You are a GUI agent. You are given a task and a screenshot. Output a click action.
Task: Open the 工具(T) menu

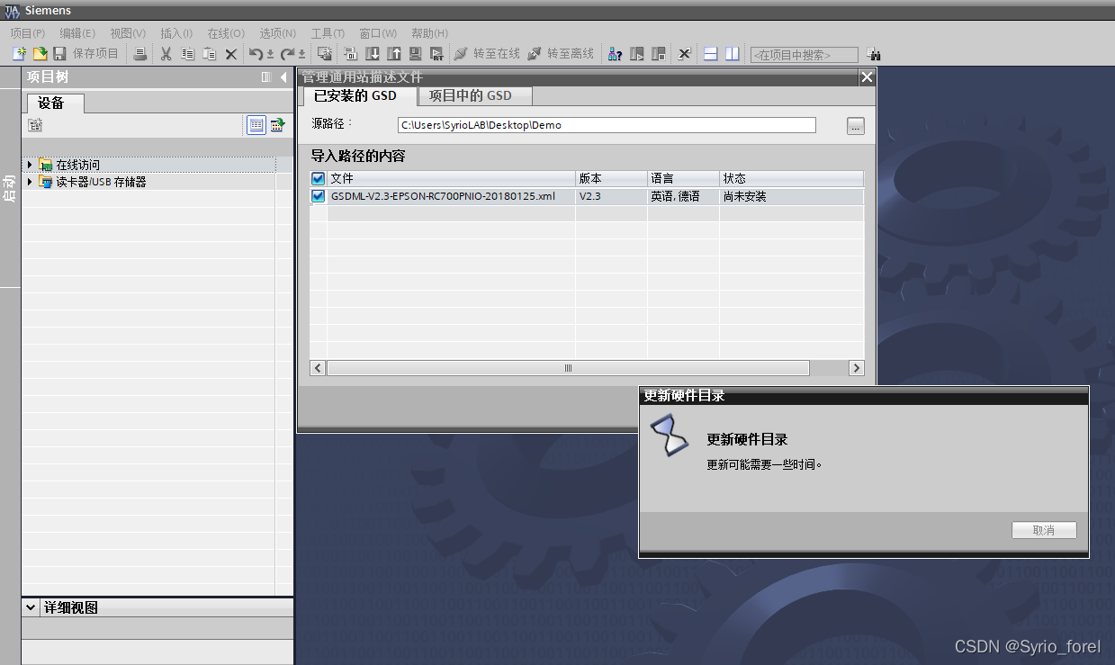(328, 33)
